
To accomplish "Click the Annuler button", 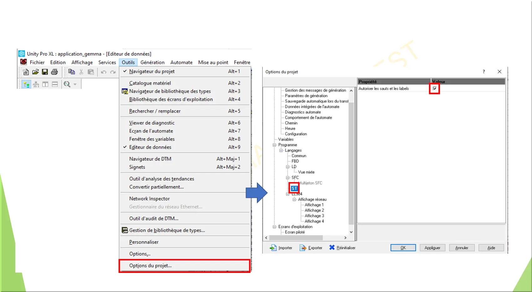I will click(x=462, y=248).
